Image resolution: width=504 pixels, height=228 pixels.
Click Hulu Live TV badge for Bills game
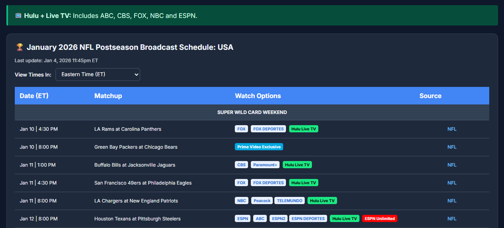coord(297,165)
